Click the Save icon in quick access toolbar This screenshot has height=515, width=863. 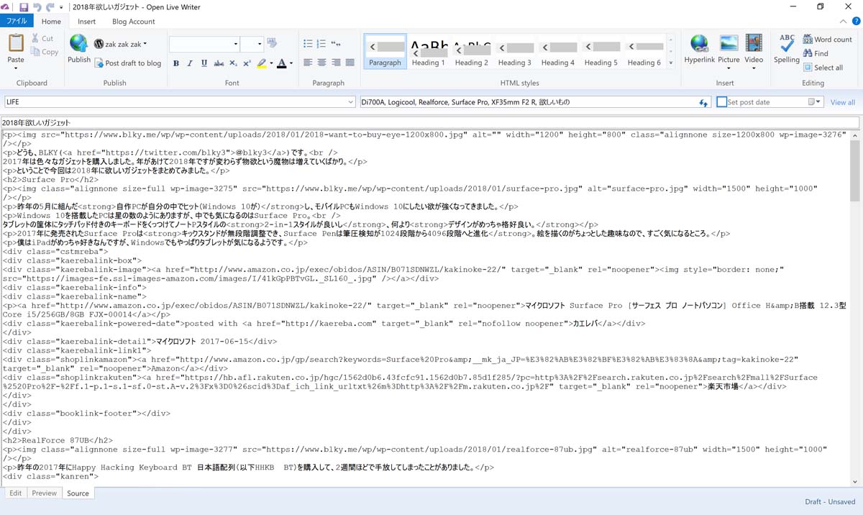click(24, 7)
